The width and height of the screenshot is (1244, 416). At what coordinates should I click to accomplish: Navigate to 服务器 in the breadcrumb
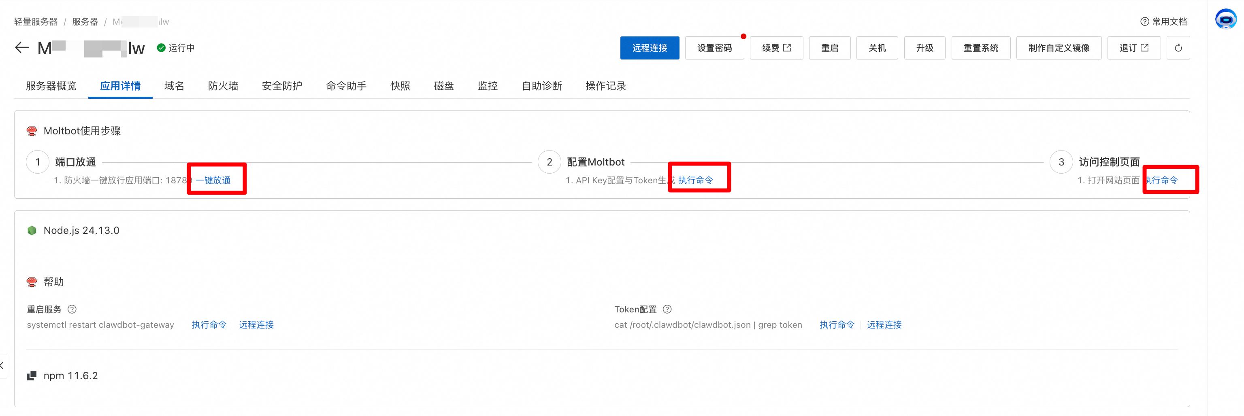85,21
